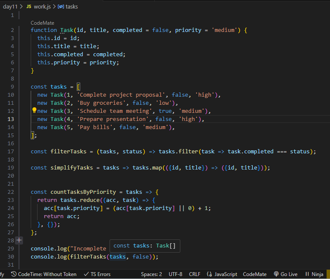Image resolution: width=330 pixels, height=279 pixels.
Task: Click the highlighted tasks argument on line 30
Action: coord(117,257)
